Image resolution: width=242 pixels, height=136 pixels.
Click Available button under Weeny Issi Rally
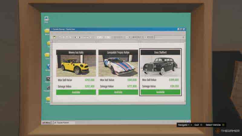point(76,92)
